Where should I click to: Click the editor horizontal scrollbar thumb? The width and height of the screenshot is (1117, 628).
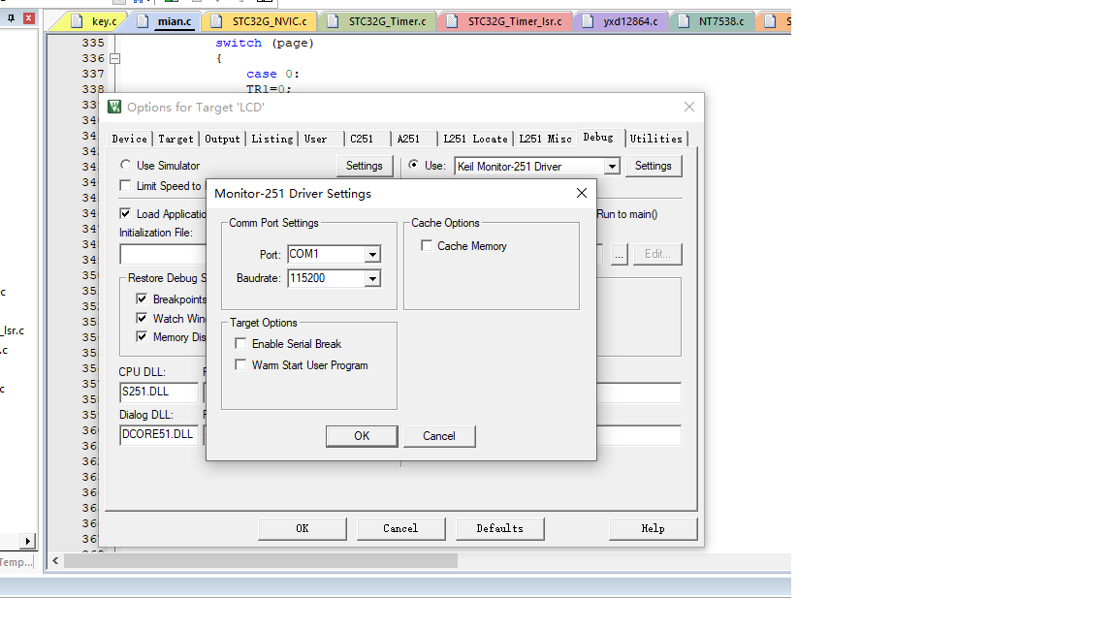pos(261,561)
